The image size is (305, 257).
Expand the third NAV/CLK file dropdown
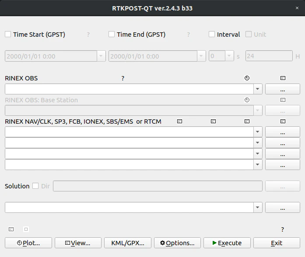coord(258,153)
